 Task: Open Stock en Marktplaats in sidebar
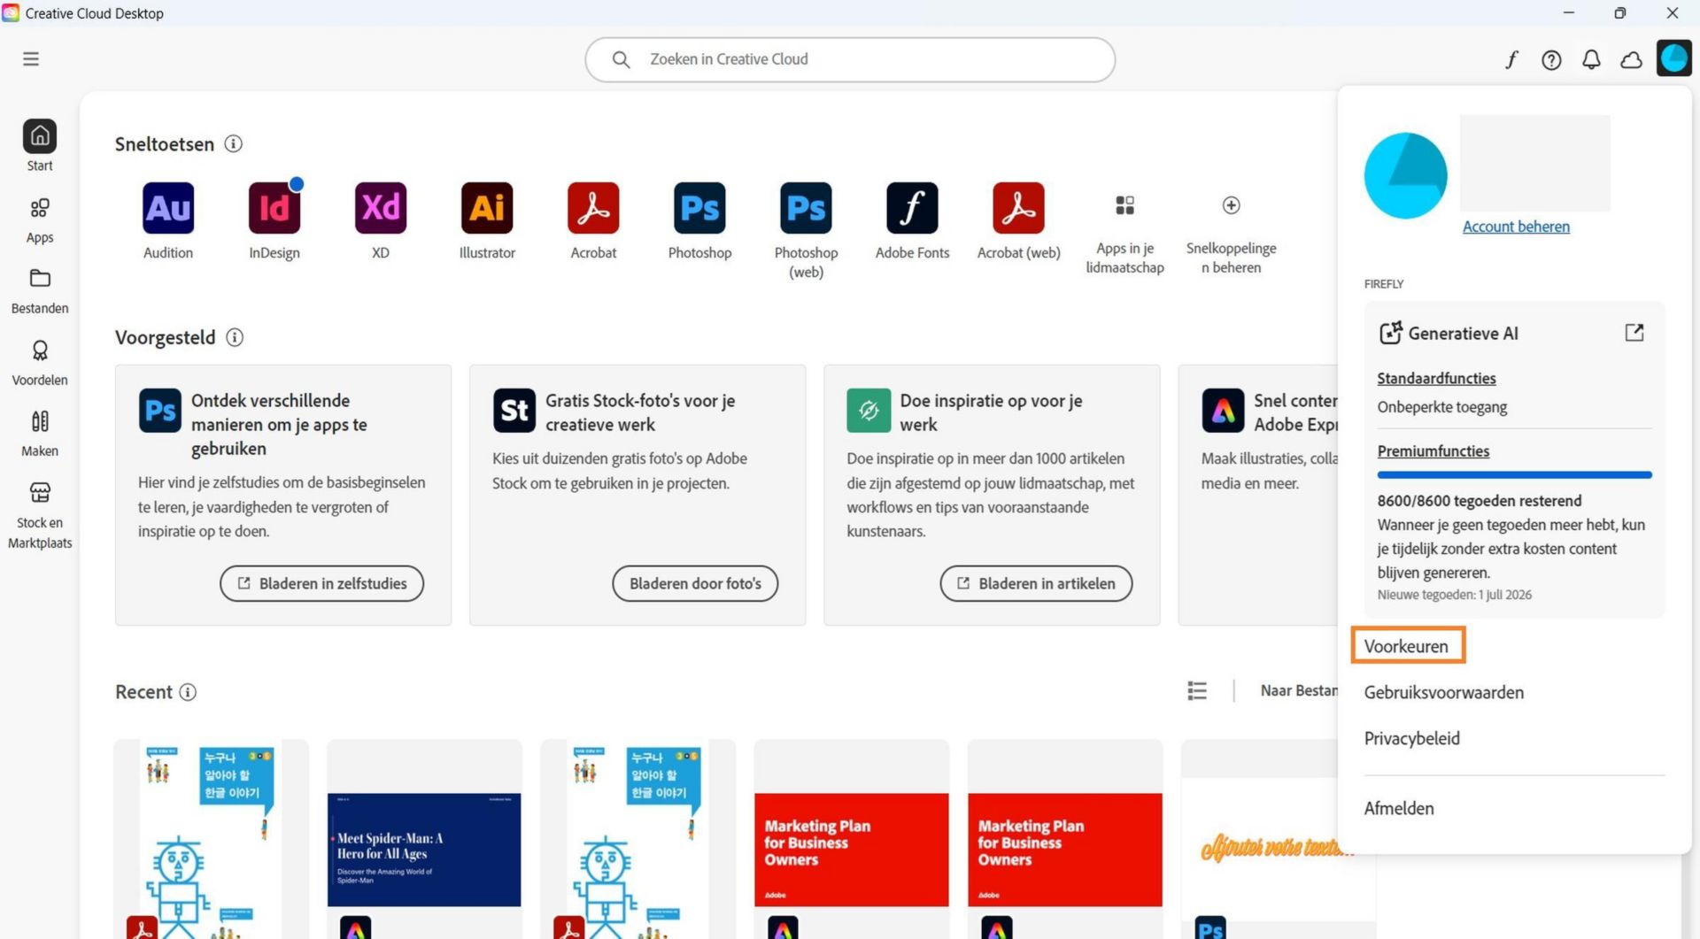pyautogui.click(x=40, y=516)
